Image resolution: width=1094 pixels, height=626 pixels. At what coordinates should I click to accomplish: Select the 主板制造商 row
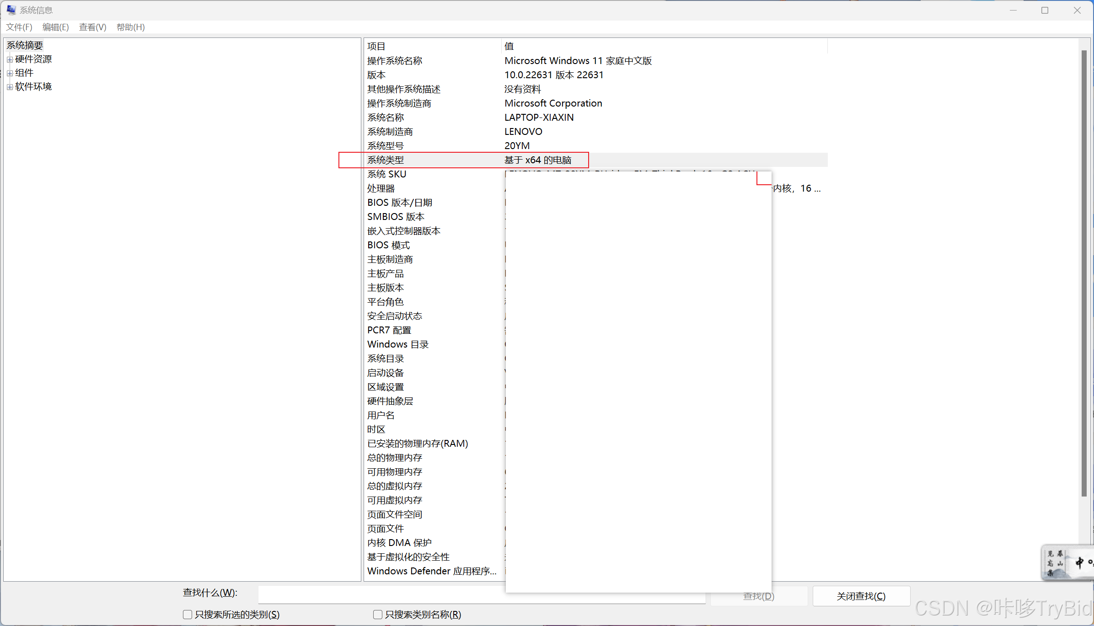[434, 259]
